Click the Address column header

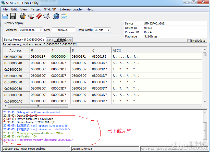click(x=16, y=50)
